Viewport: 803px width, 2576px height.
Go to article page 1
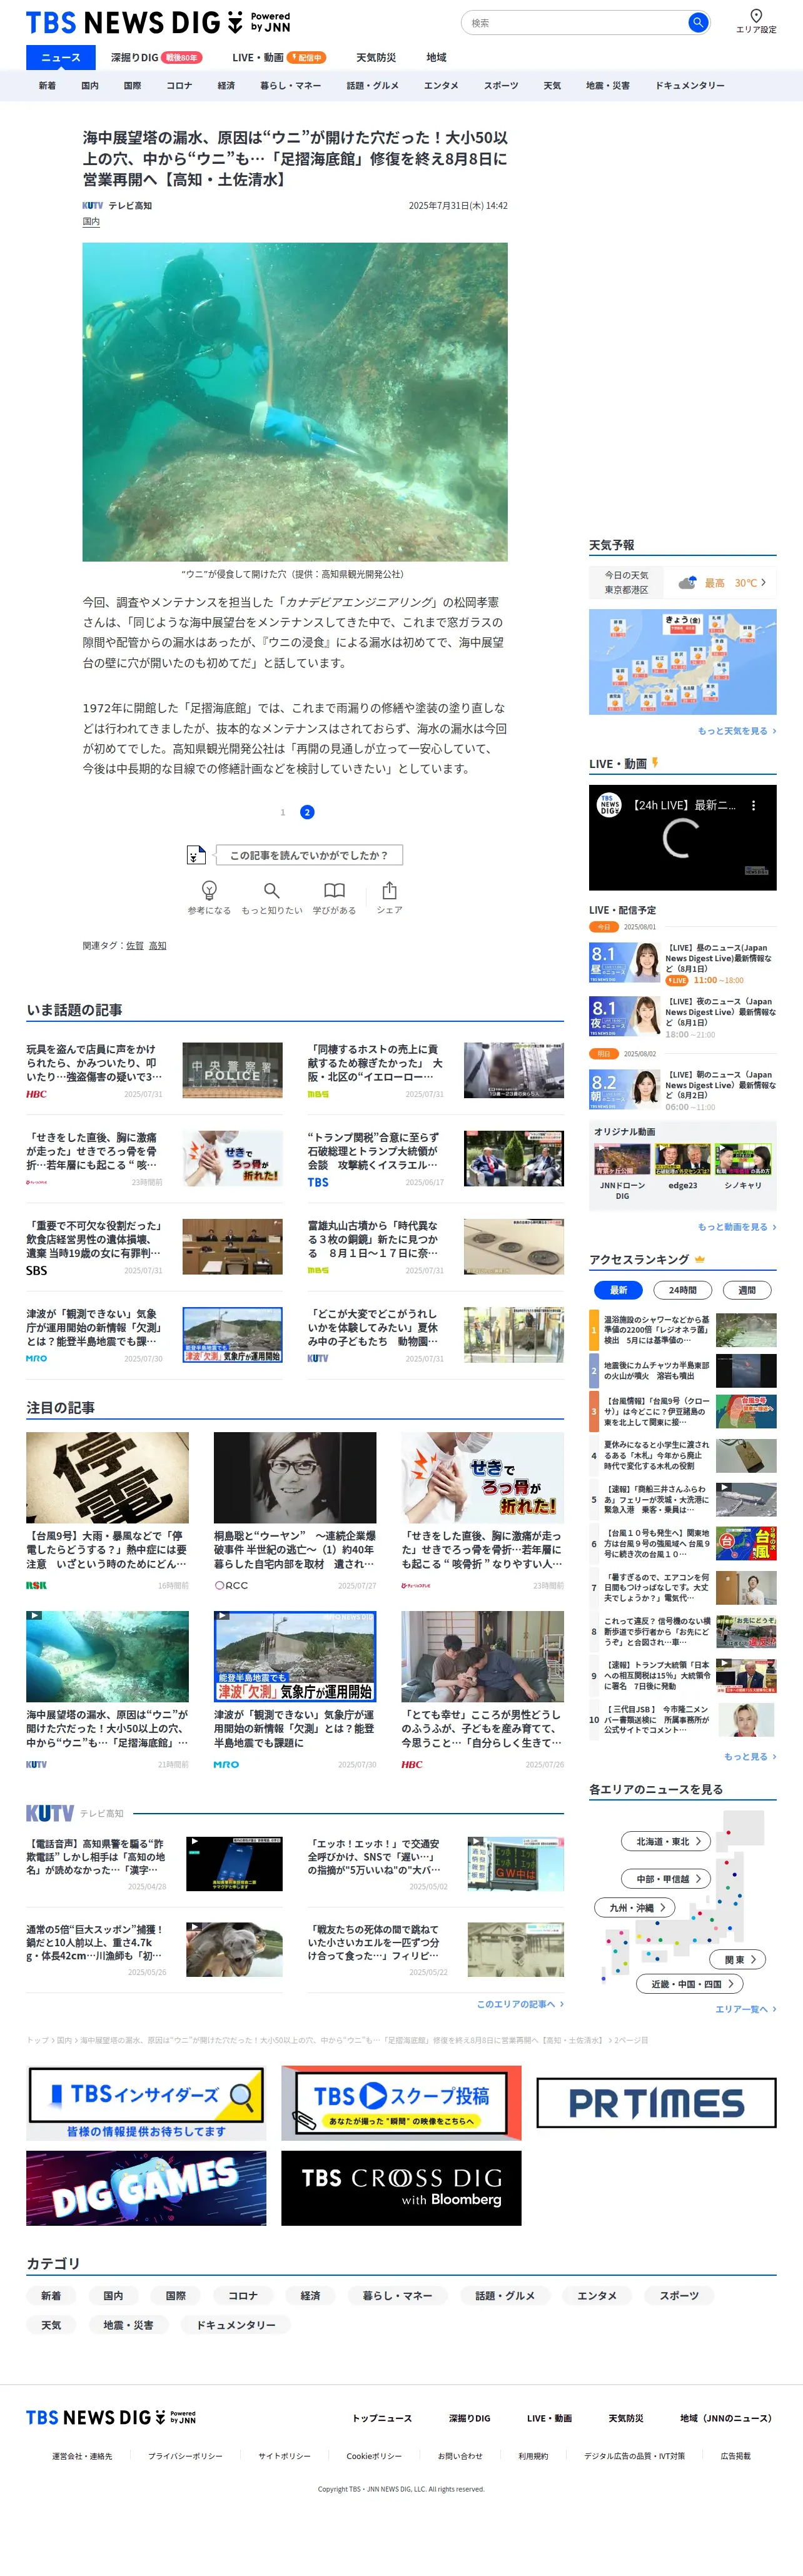(x=283, y=812)
